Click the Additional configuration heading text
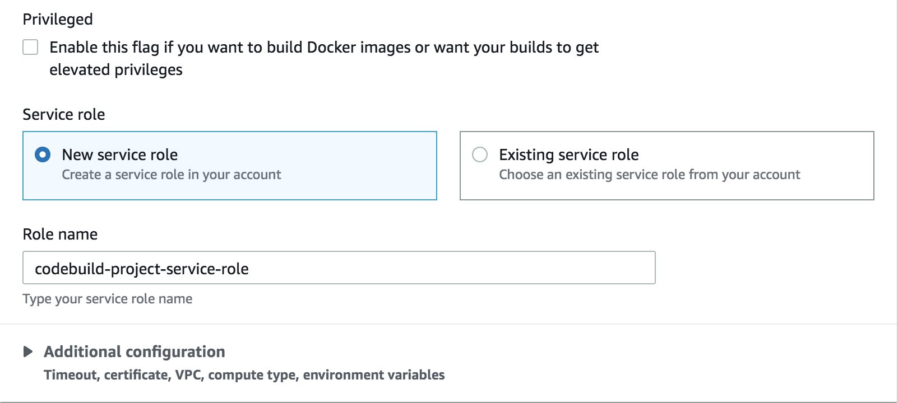 click(135, 352)
